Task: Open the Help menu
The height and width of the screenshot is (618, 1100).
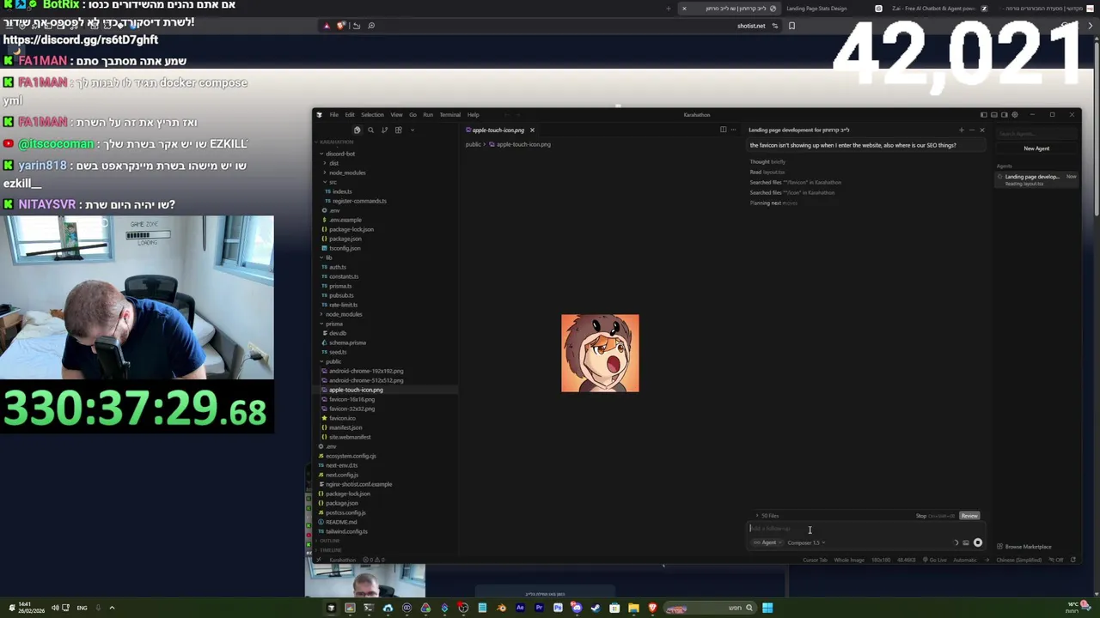Action: pos(474,114)
